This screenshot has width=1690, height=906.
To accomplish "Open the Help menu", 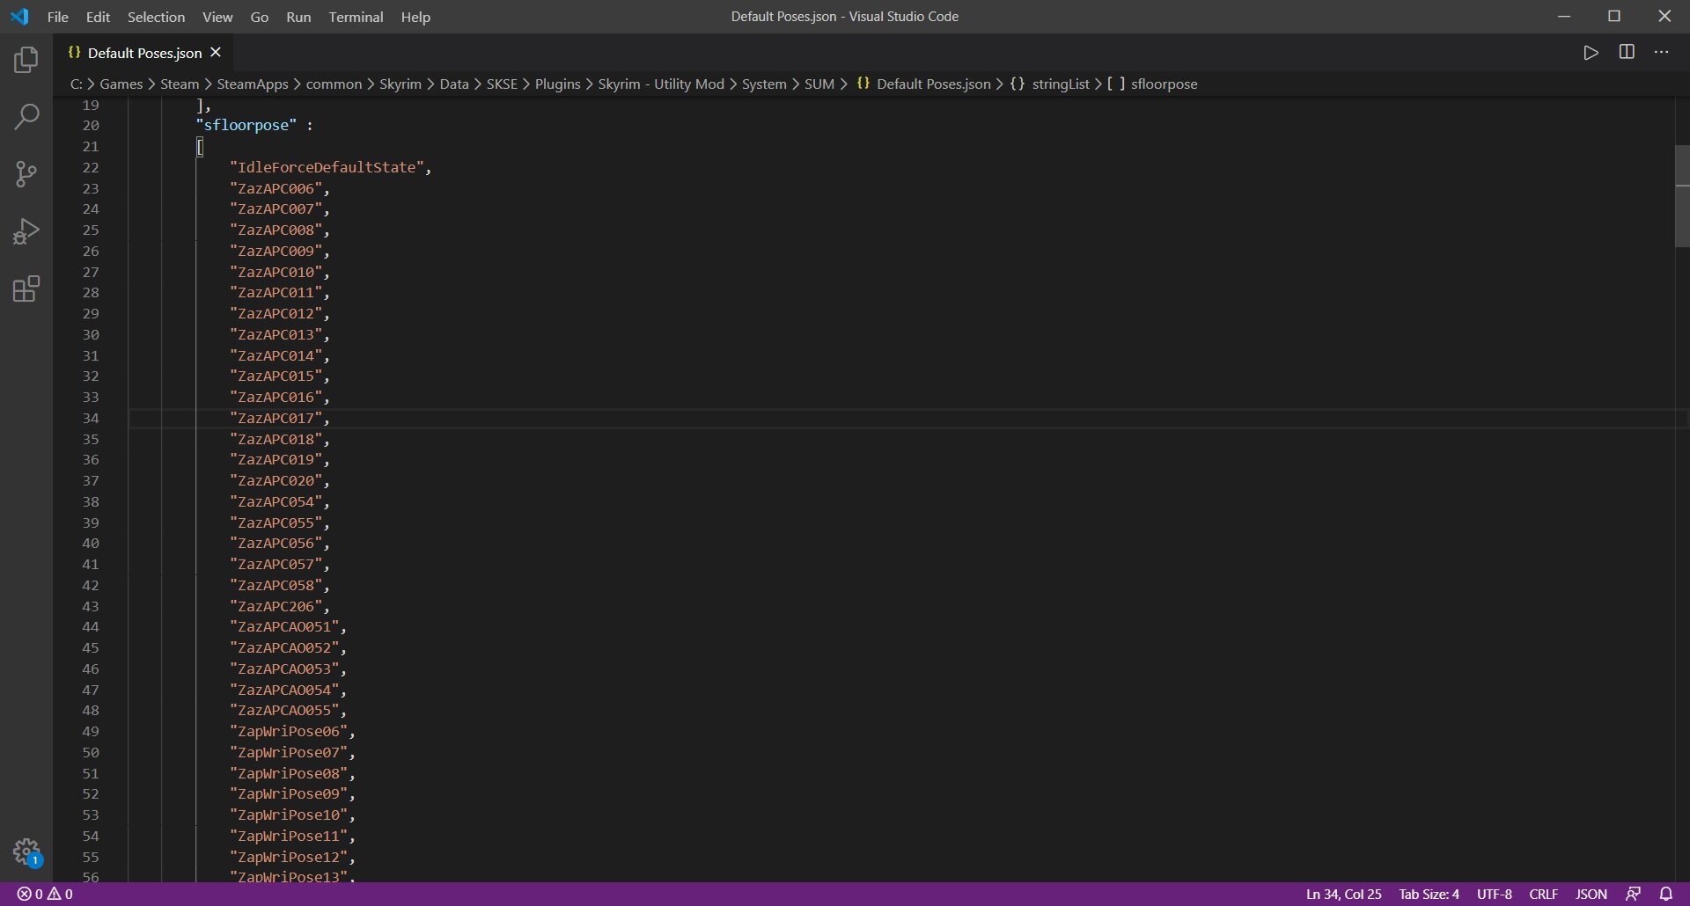I will [x=415, y=17].
